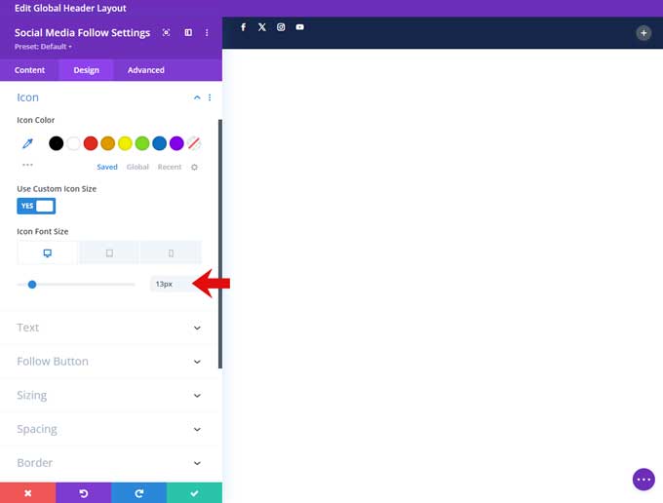Click the green checkmark save button
This screenshot has height=503, width=663.
pyautogui.click(x=194, y=493)
